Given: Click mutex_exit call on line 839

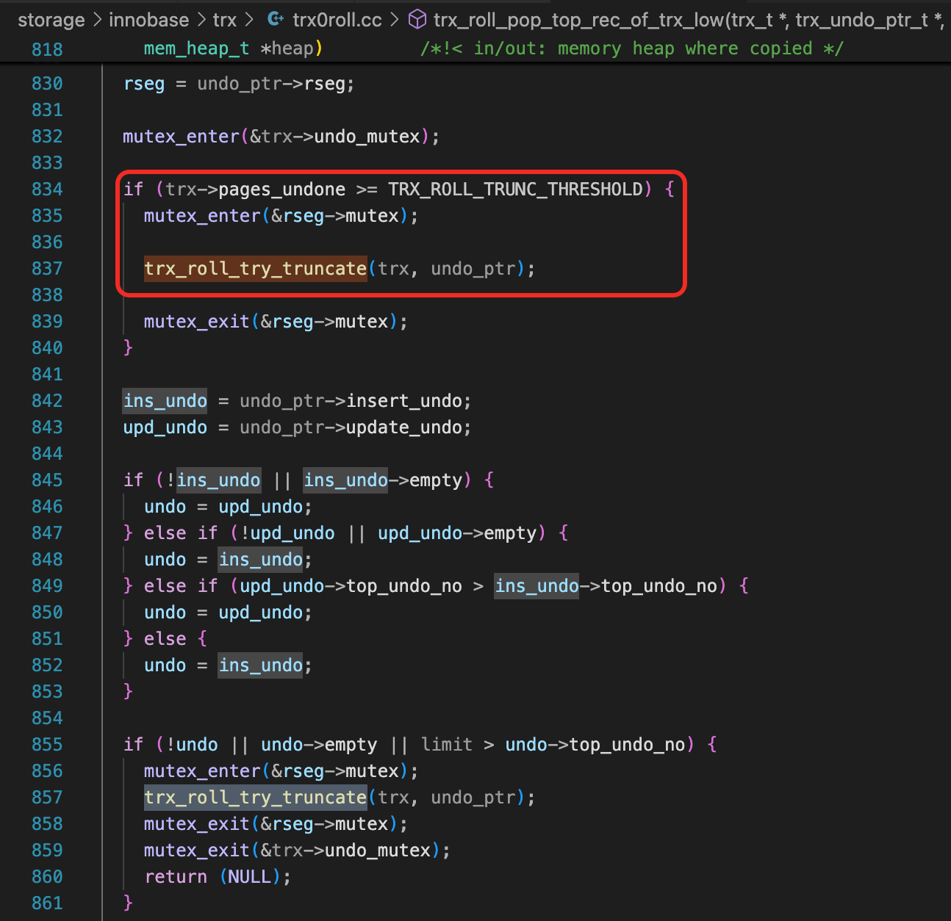Looking at the screenshot, I should pyautogui.click(x=196, y=322).
